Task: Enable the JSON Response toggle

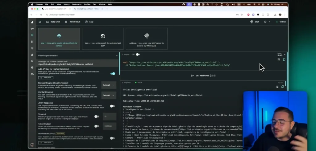Action: pyautogui.click(x=112, y=106)
